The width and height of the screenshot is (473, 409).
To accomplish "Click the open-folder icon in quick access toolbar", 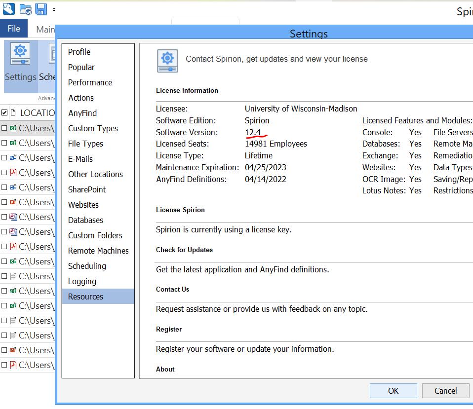I will (25, 9).
